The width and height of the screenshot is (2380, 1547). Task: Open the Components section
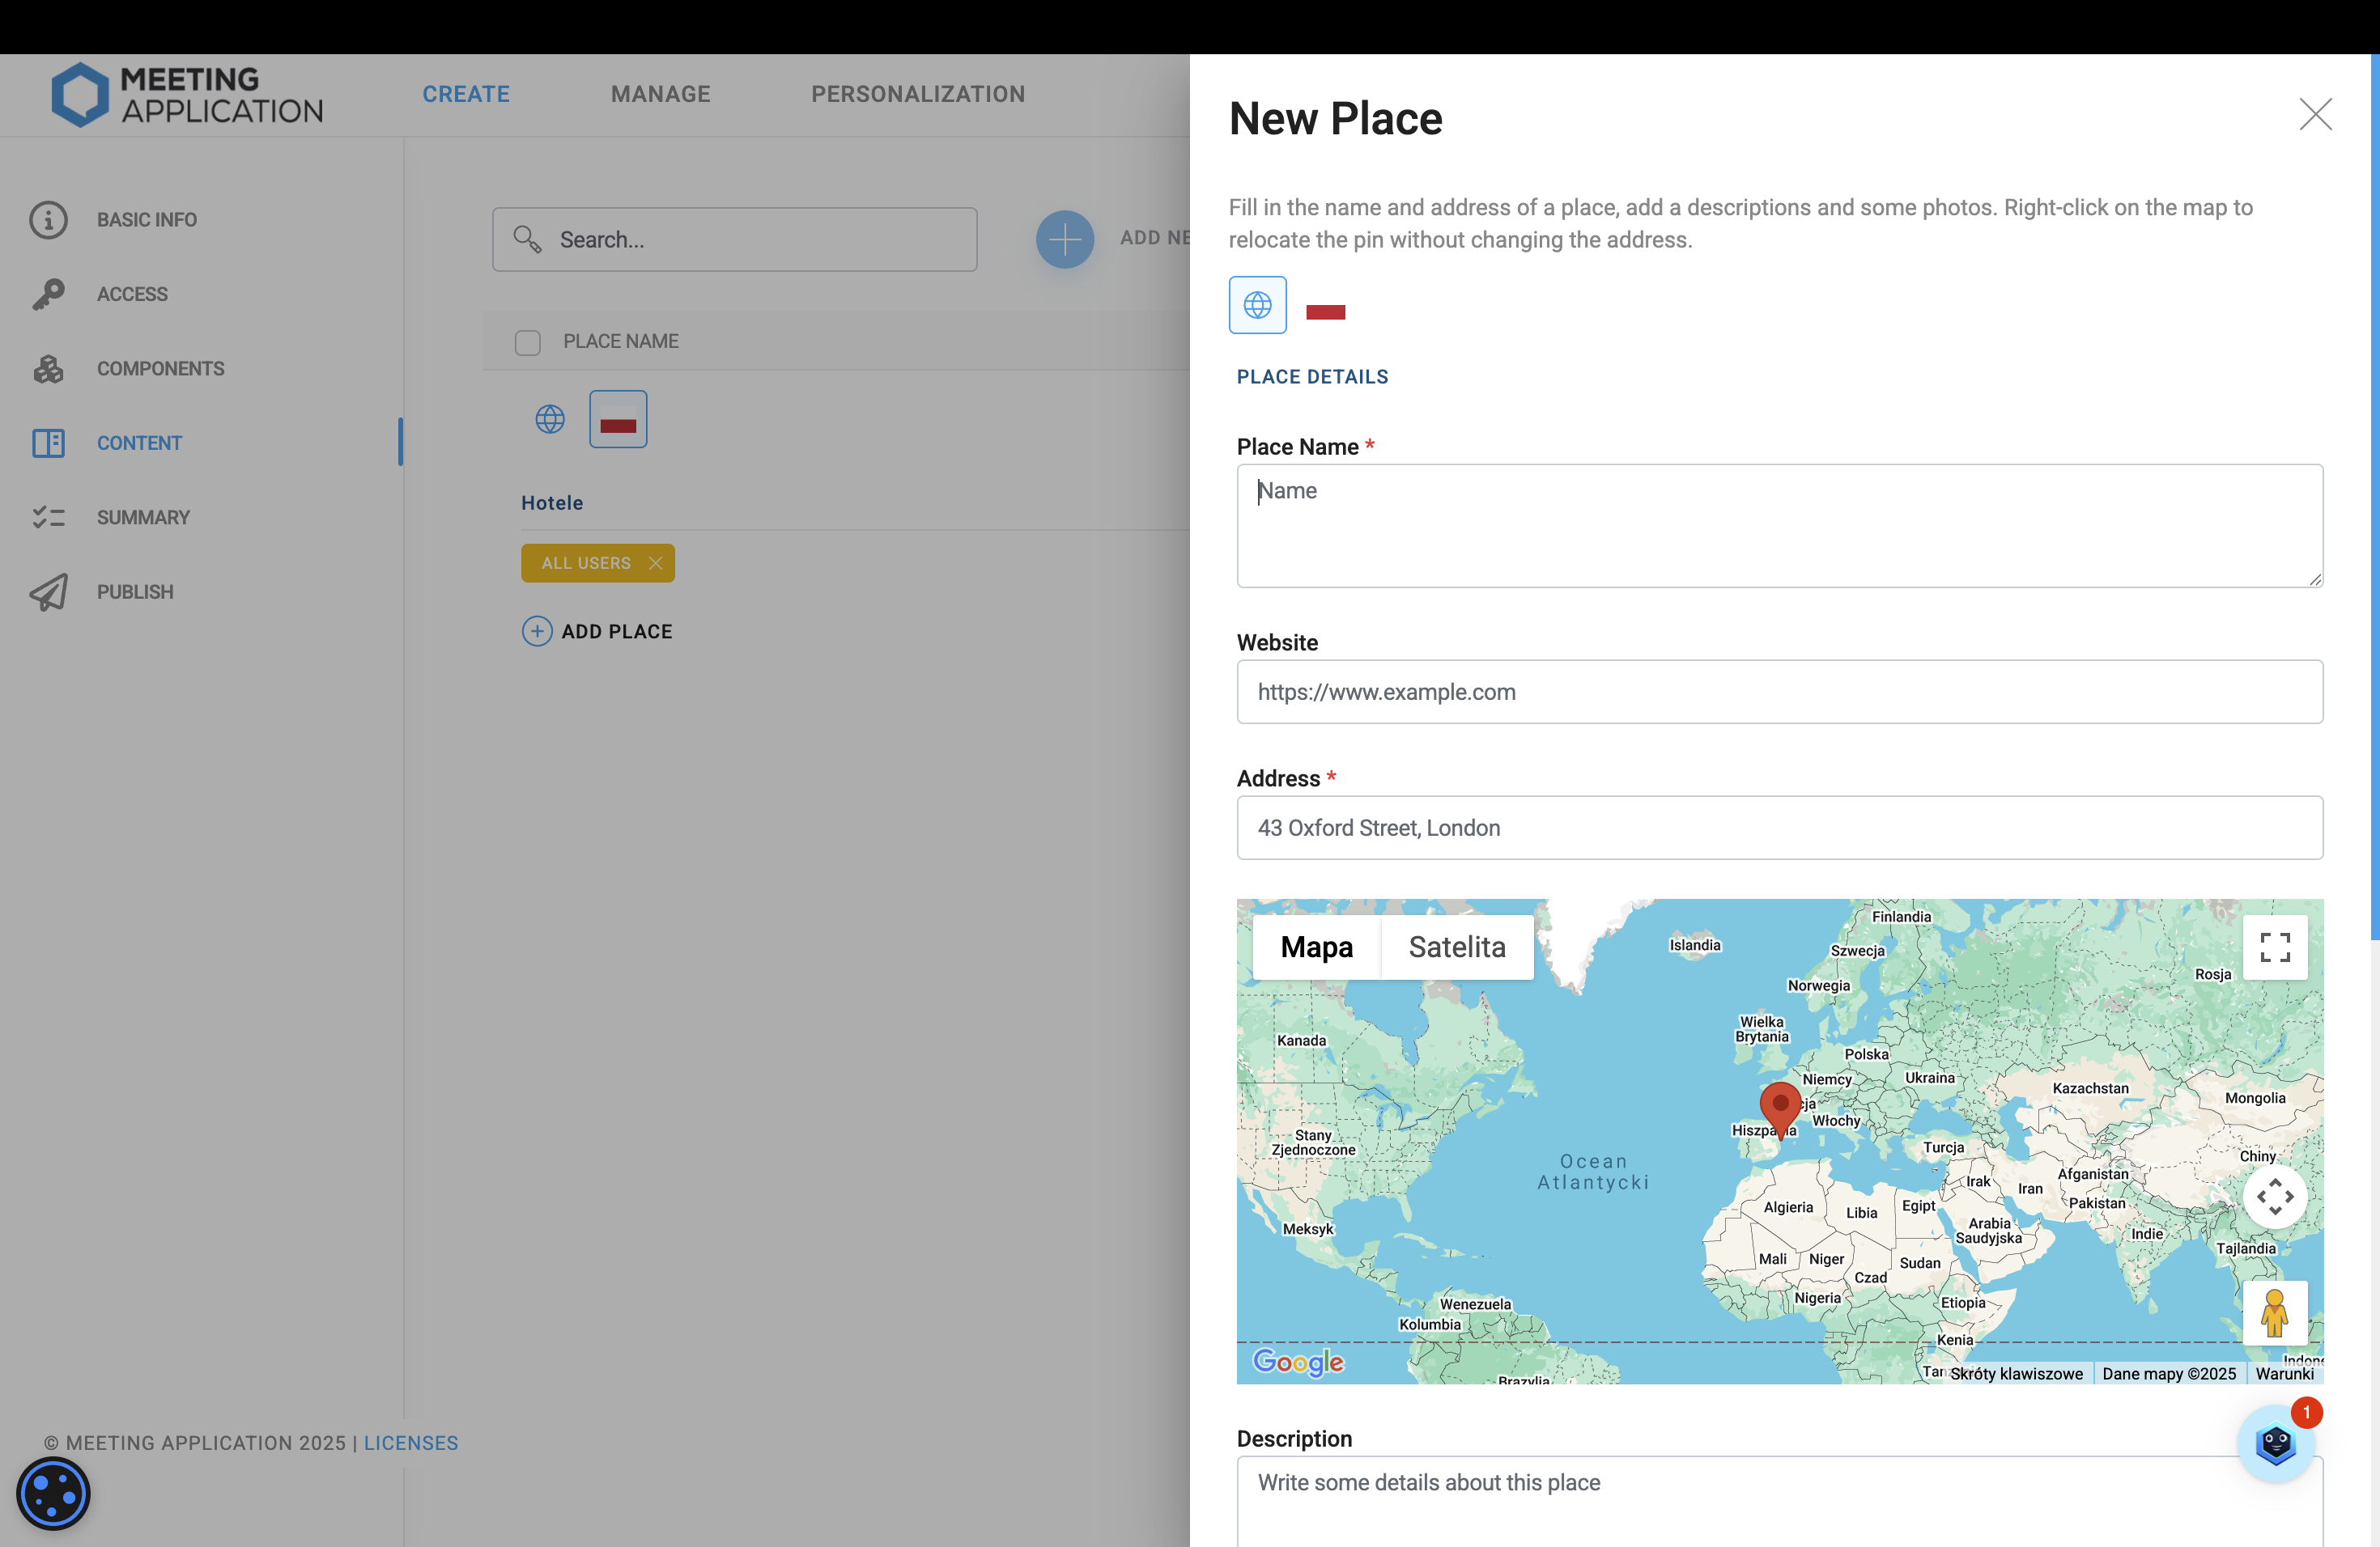tap(159, 369)
